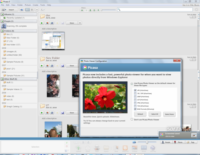
Task: Open the Help menu
Action: 49,5
